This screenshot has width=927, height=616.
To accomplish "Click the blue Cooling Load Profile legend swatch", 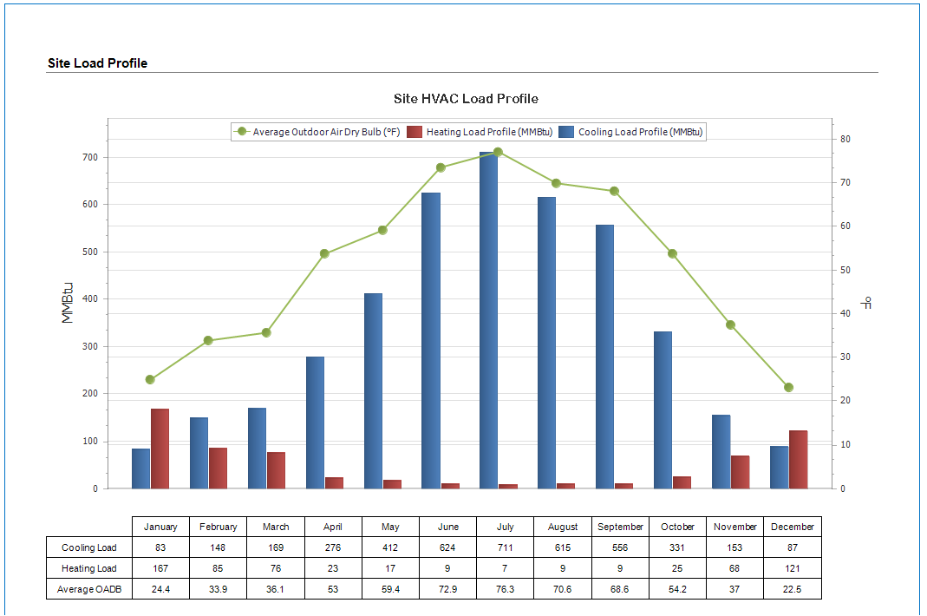I will coord(566,132).
